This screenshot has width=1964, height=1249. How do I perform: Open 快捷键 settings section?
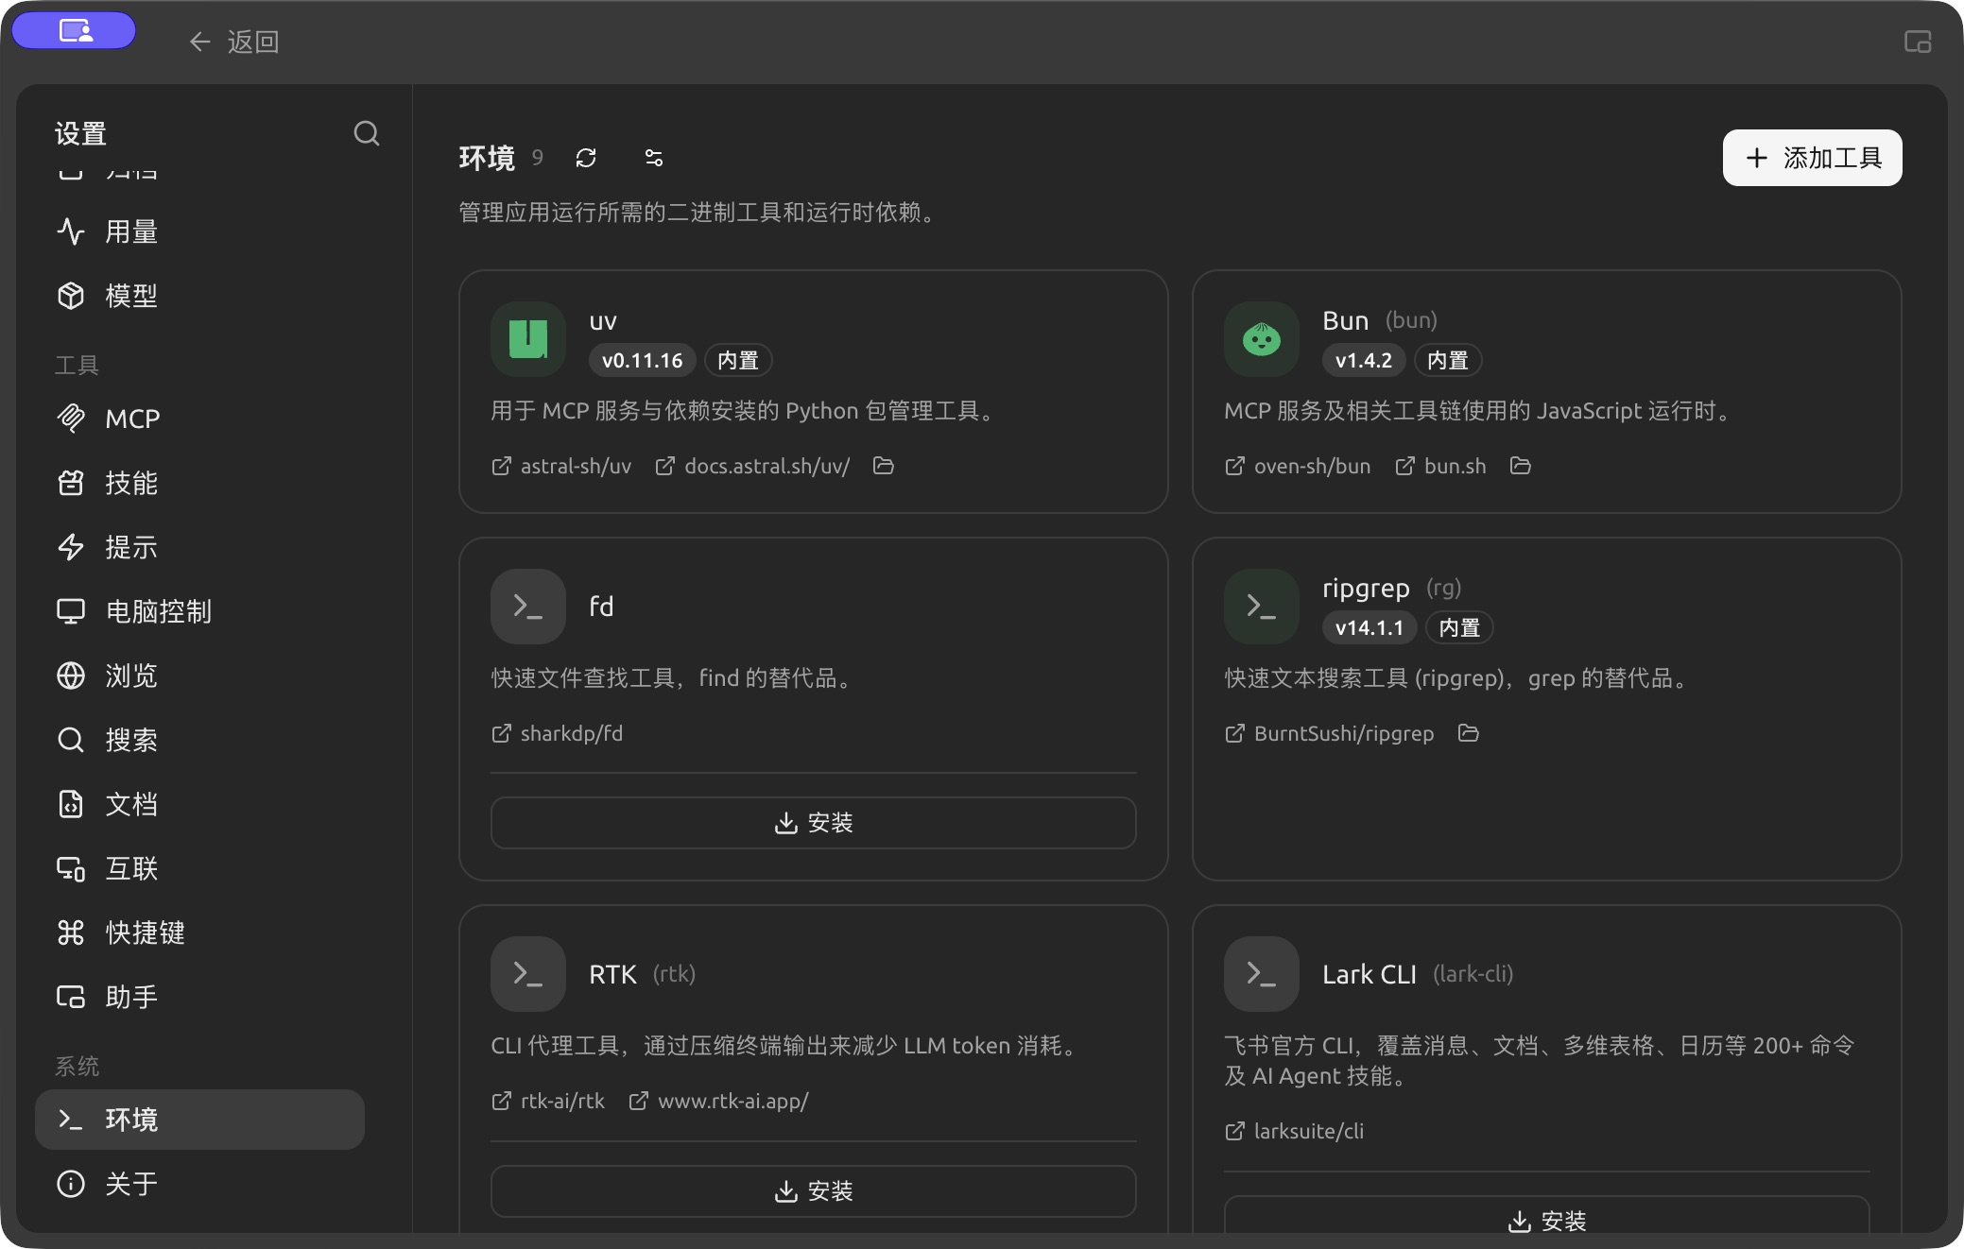pos(199,932)
